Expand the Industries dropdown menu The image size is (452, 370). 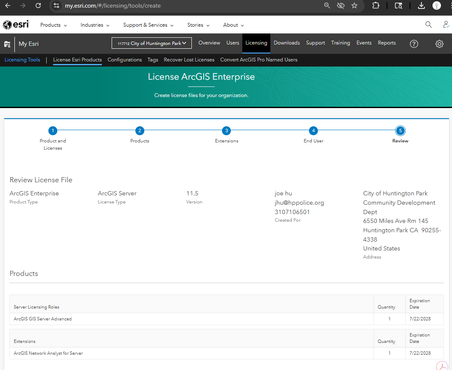pyautogui.click(x=95, y=25)
